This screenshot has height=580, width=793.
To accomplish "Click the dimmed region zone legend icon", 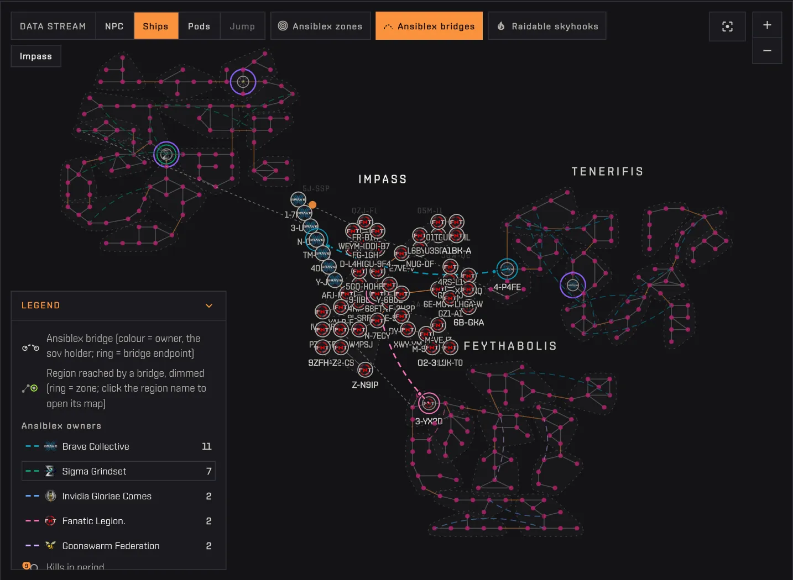I will [x=30, y=388].
